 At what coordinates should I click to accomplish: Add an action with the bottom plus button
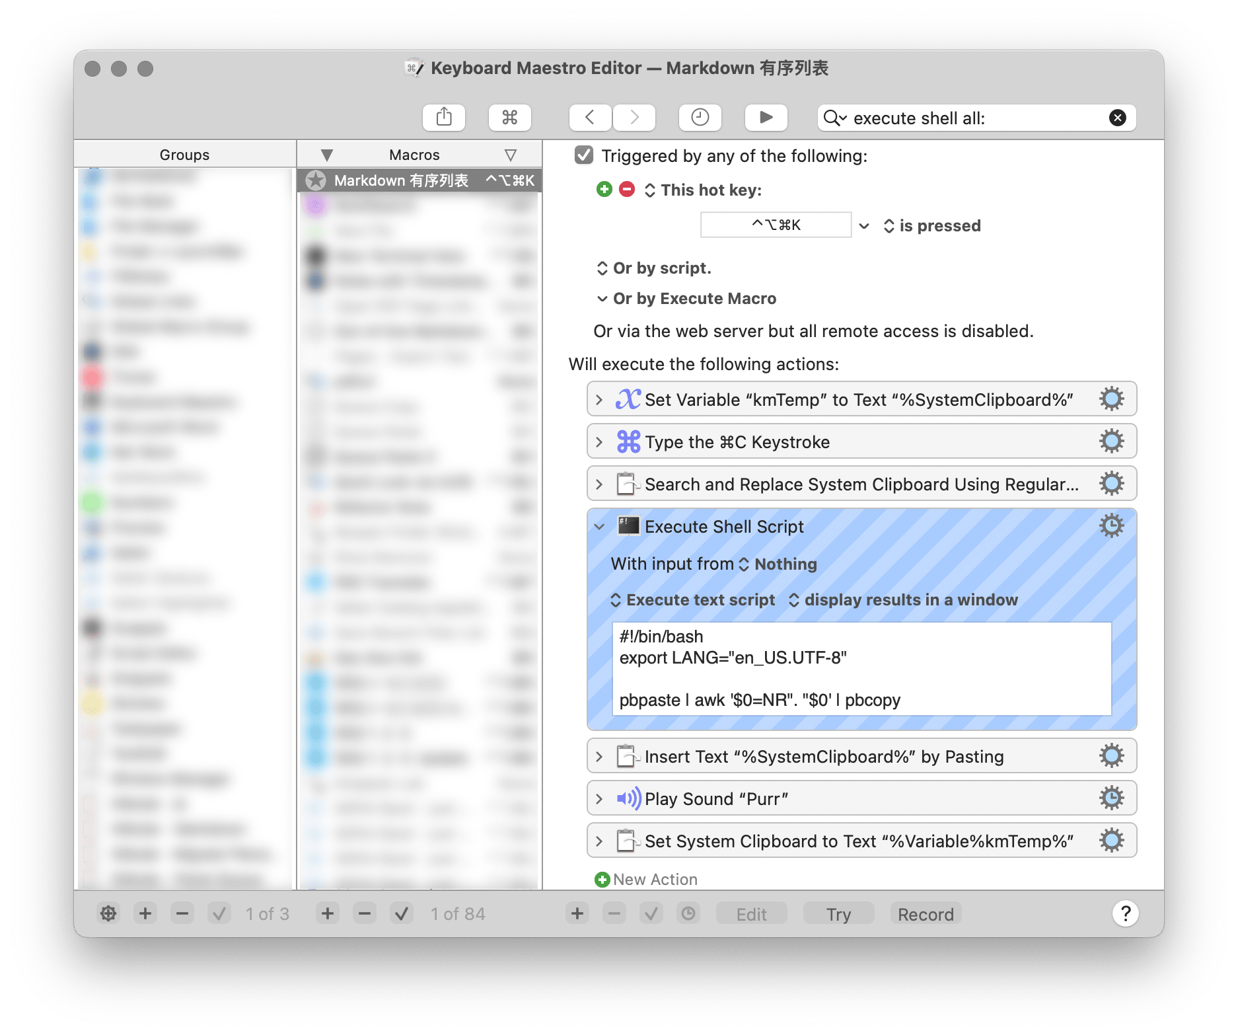(x=577, y=914)
